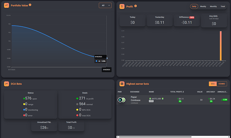Click the orange profit bar in chart

pyautogui.click(x=221, y=46)
